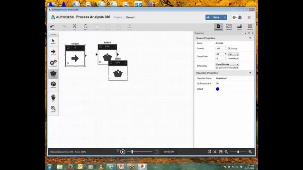
Task: Open the Properties panel options arrow
Action: tap(245, 34)
